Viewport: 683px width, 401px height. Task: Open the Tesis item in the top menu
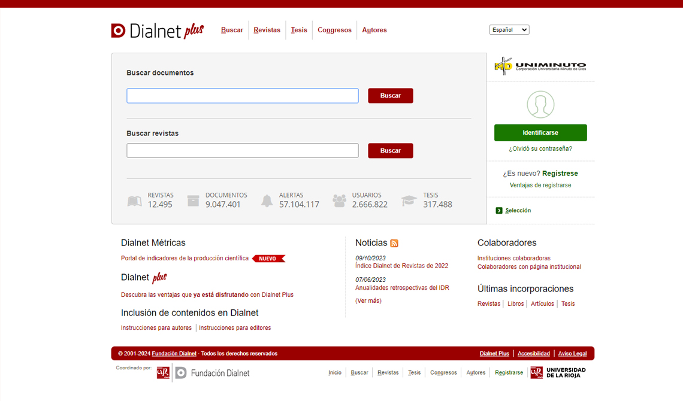click(x=299, y=30)
